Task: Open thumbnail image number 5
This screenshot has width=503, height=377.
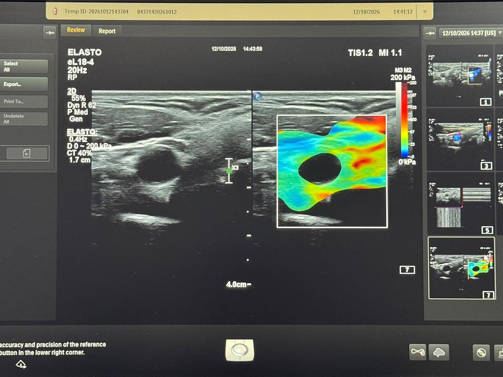Action: (460, 204)
